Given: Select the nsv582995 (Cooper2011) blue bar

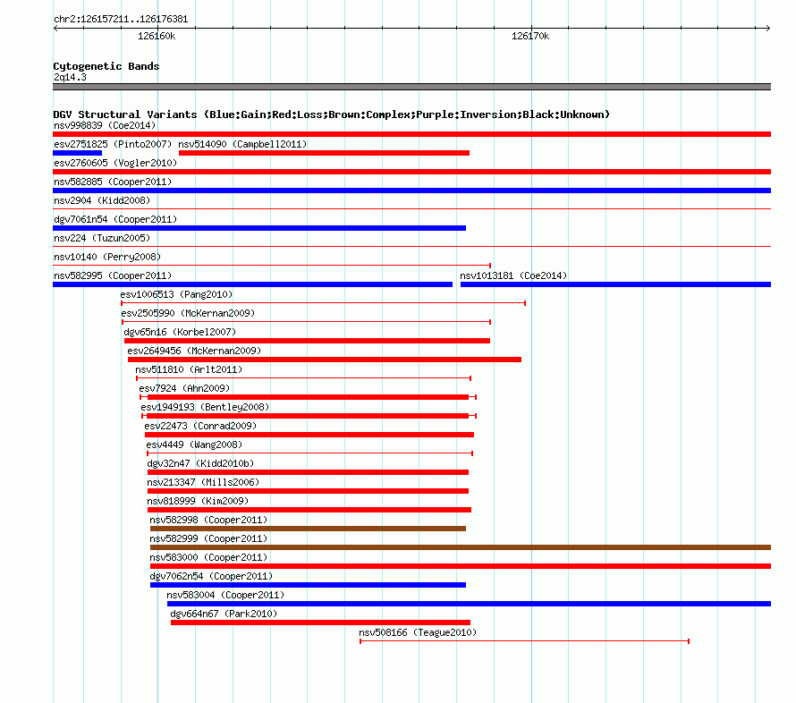Looking at the screenshot, I should pyautogui.click(x=252, y=284).
